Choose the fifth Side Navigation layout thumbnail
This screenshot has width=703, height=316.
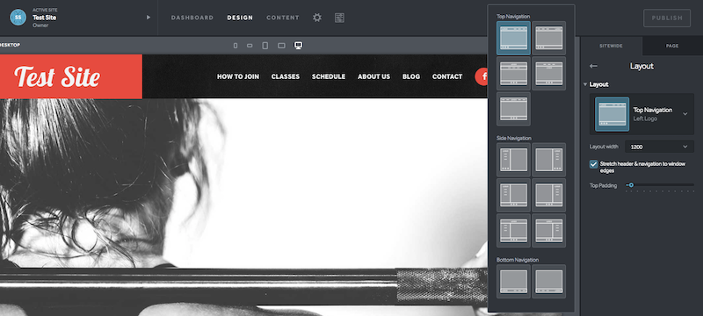click(x=513, y=231)
